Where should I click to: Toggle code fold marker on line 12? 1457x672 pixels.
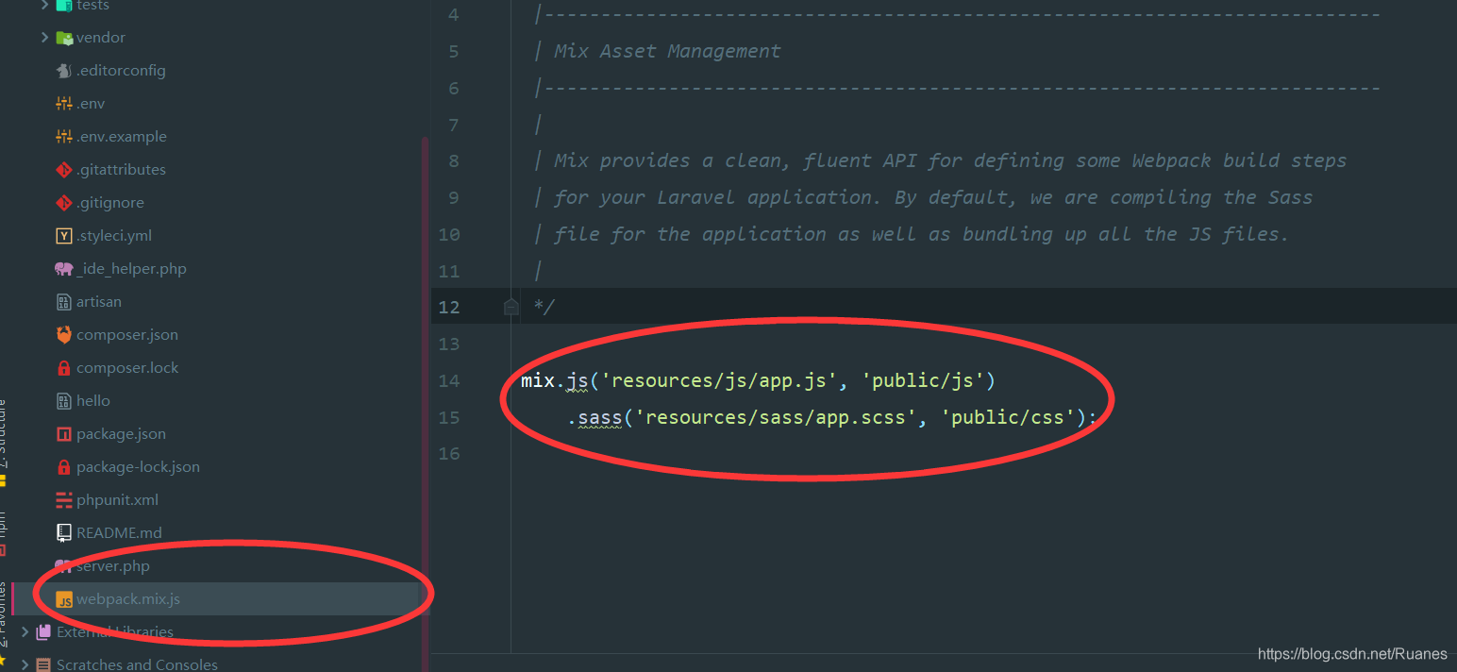[x=511, y=307]
